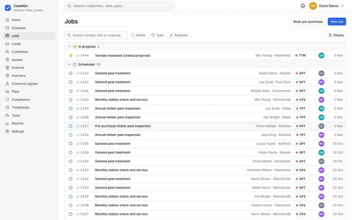Open Chemical register in sidebar
352x220 pixels.
pos(29,84)
